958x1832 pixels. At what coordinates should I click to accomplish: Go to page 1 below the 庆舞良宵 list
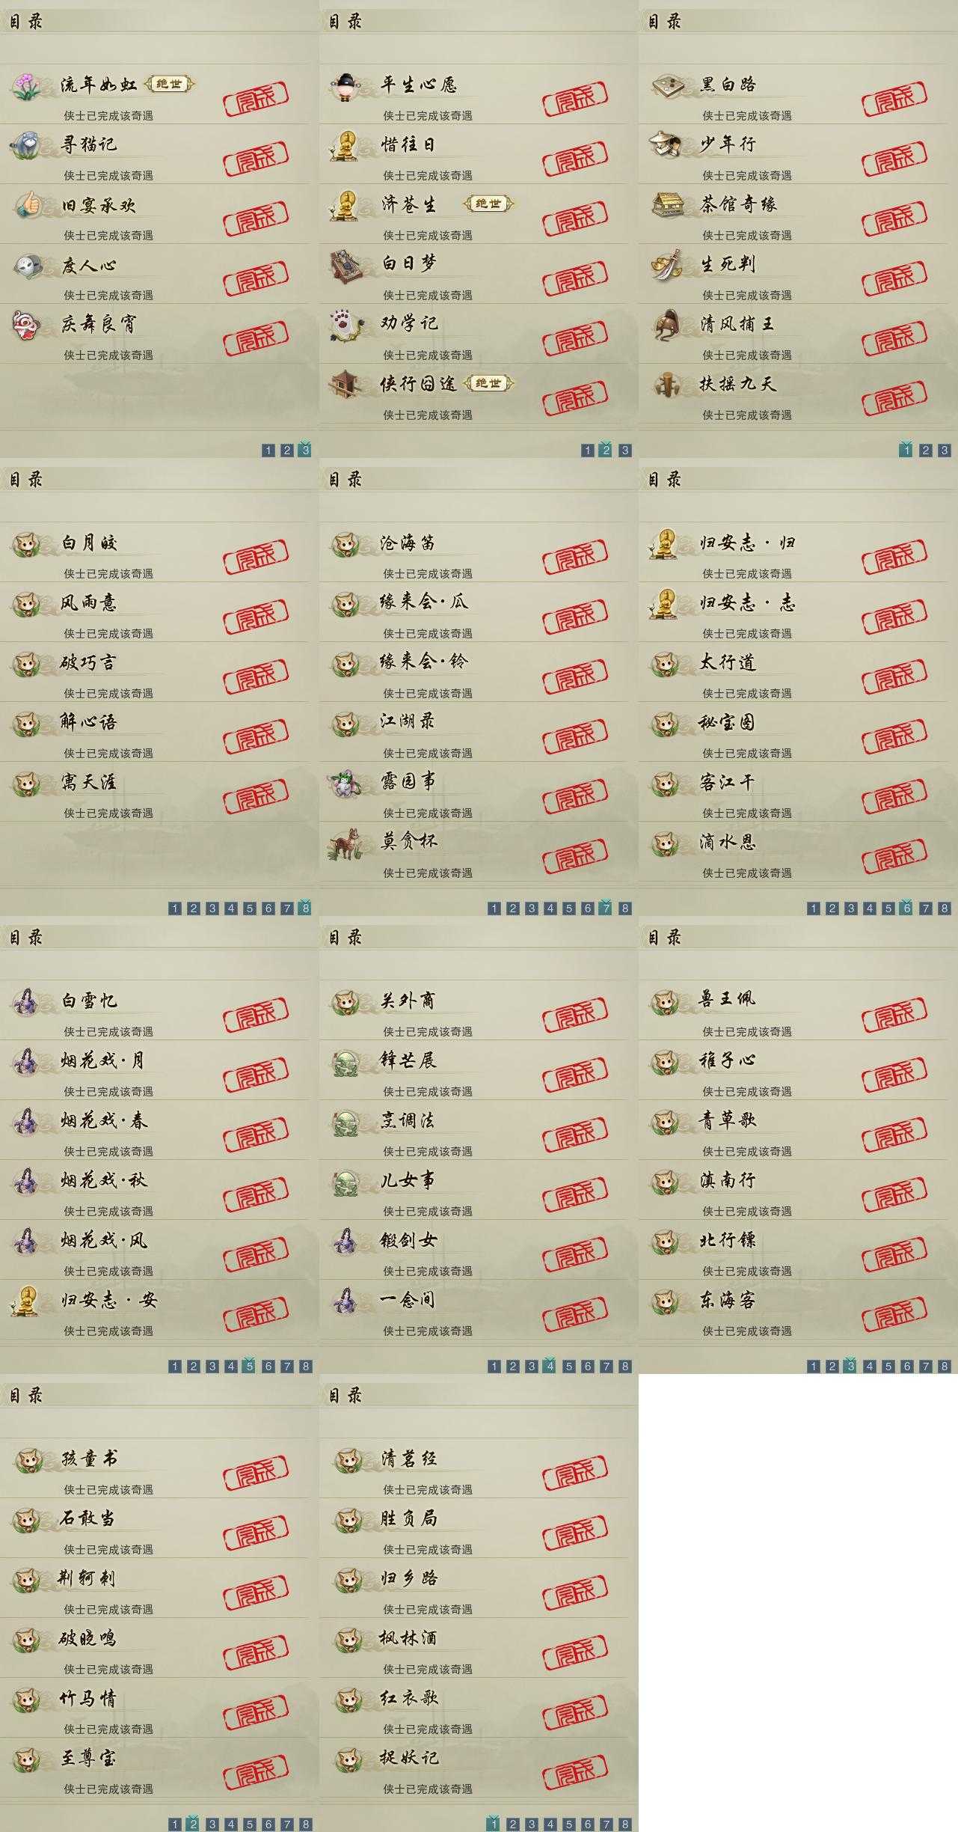[268, 450]
